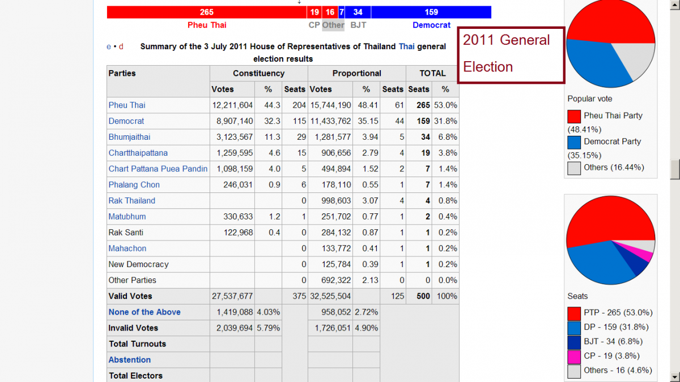Follow the Rak Thailand party link

(x=132, y=200)
